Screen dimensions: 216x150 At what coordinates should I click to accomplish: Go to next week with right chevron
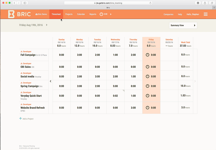(x=195, y=81)
